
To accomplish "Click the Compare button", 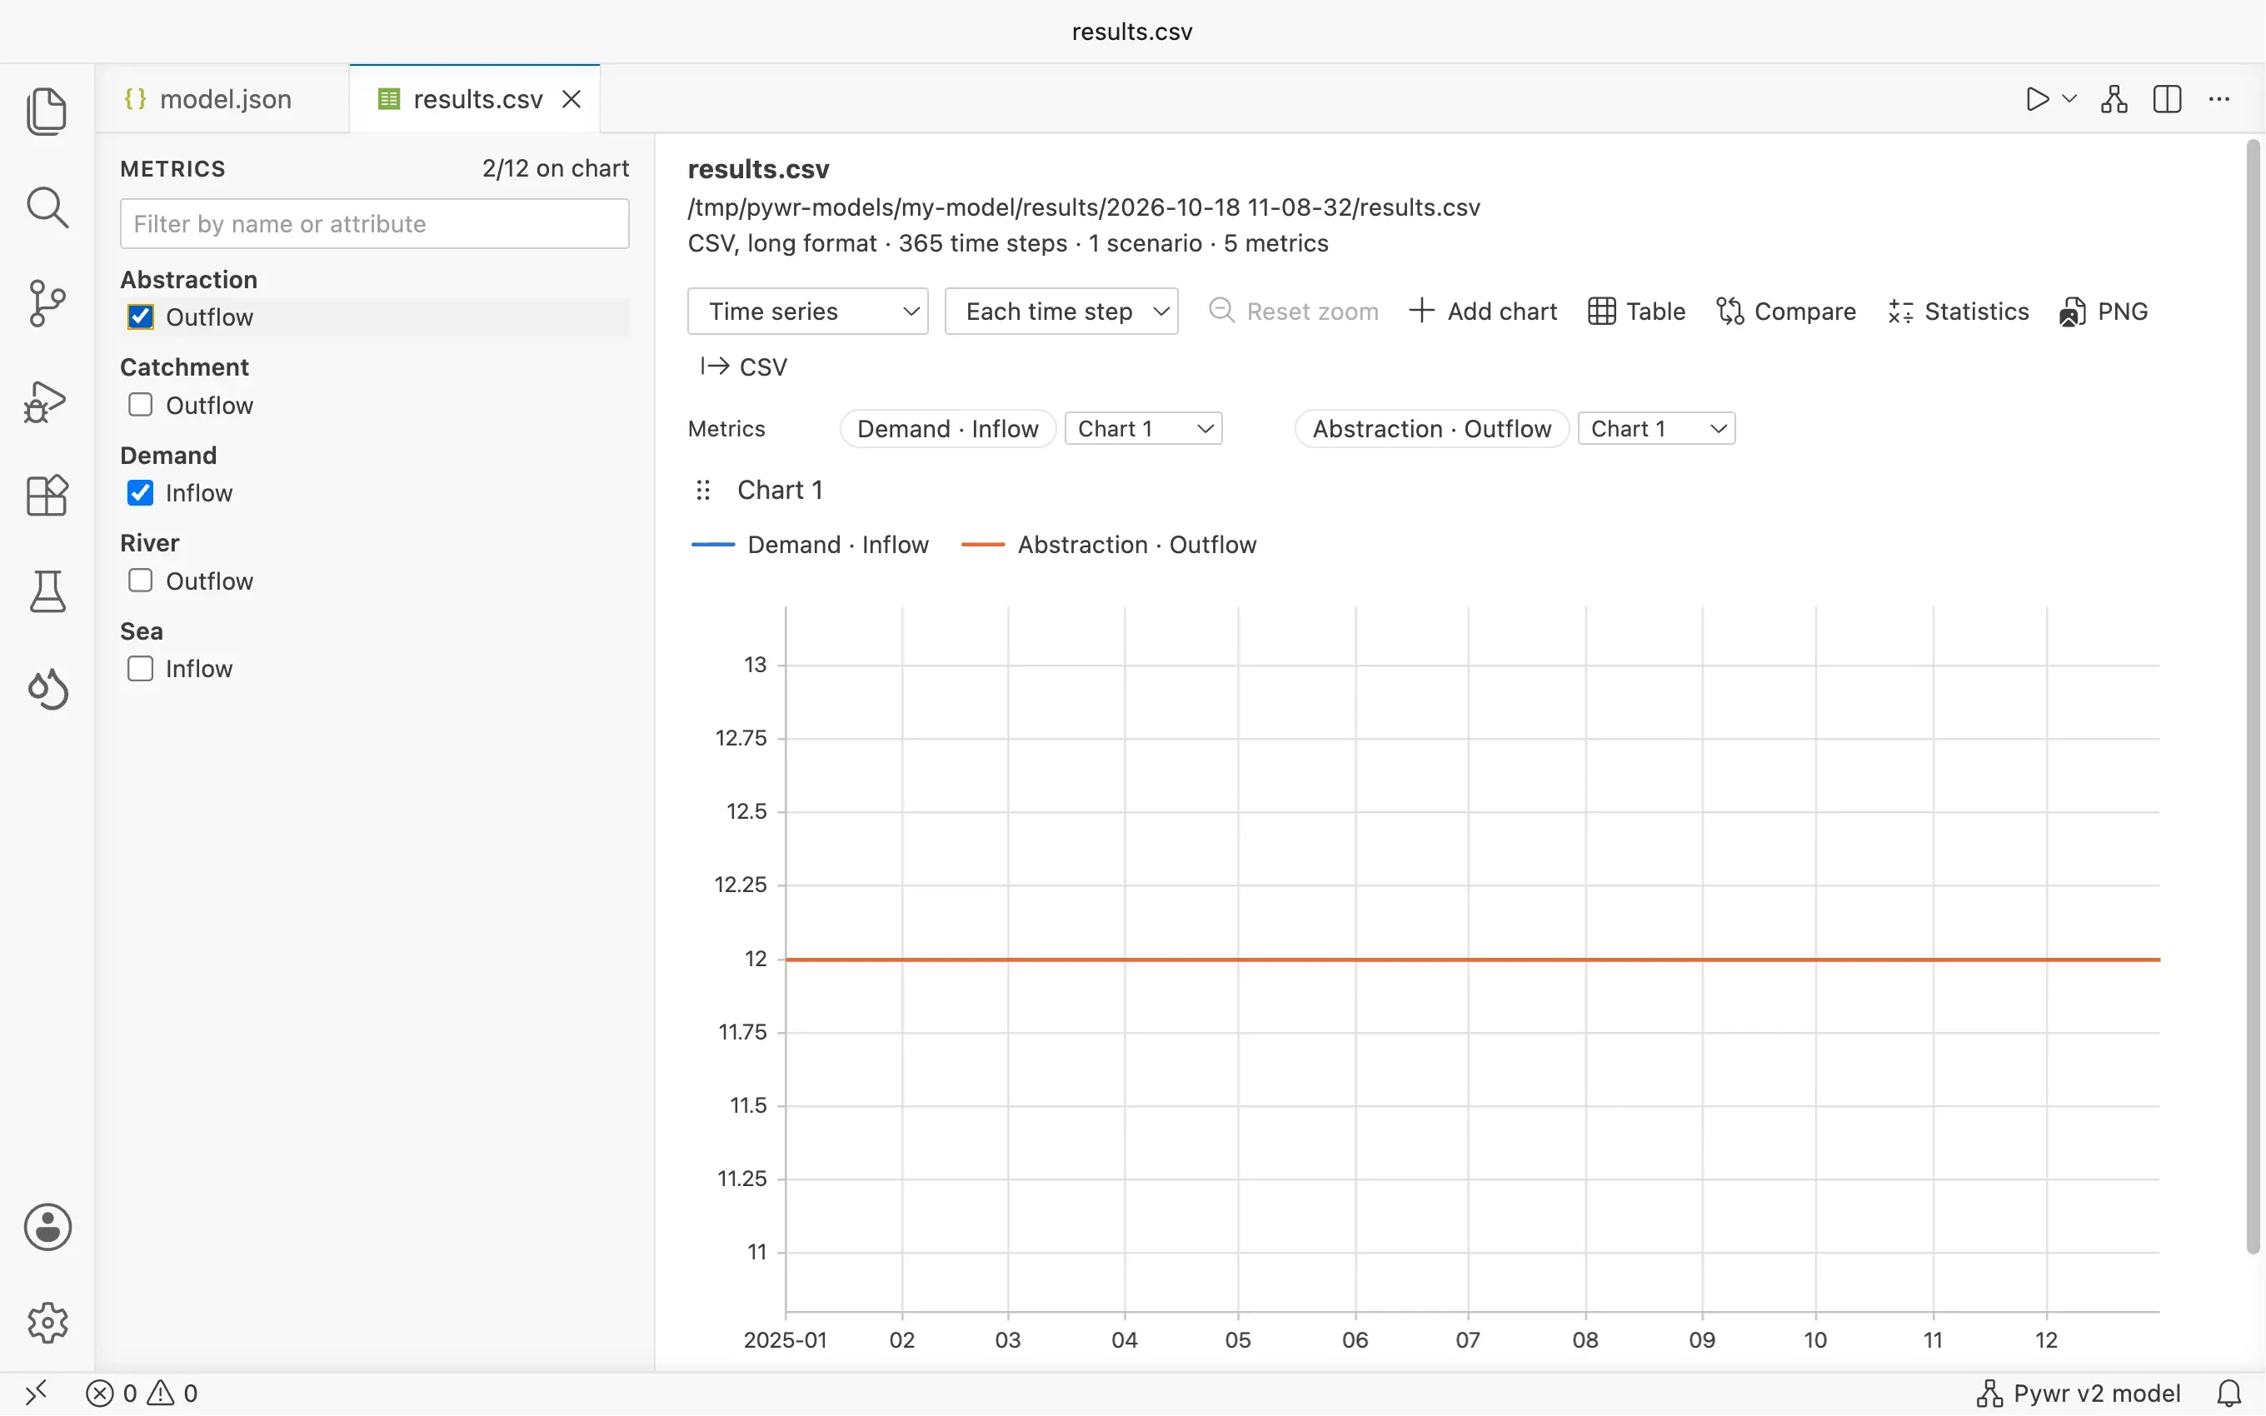I will pyautogui.click(x=1785, y=311).
